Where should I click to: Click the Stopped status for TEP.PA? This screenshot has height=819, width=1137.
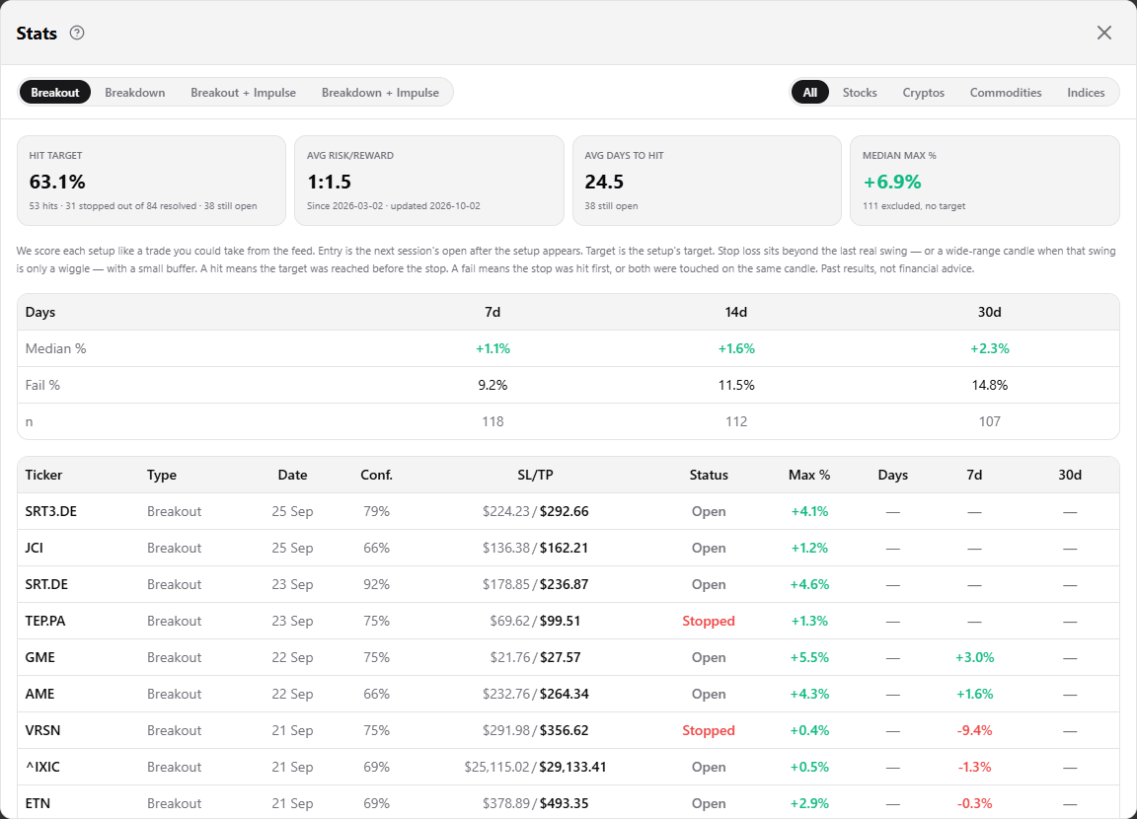pos(709,621)
